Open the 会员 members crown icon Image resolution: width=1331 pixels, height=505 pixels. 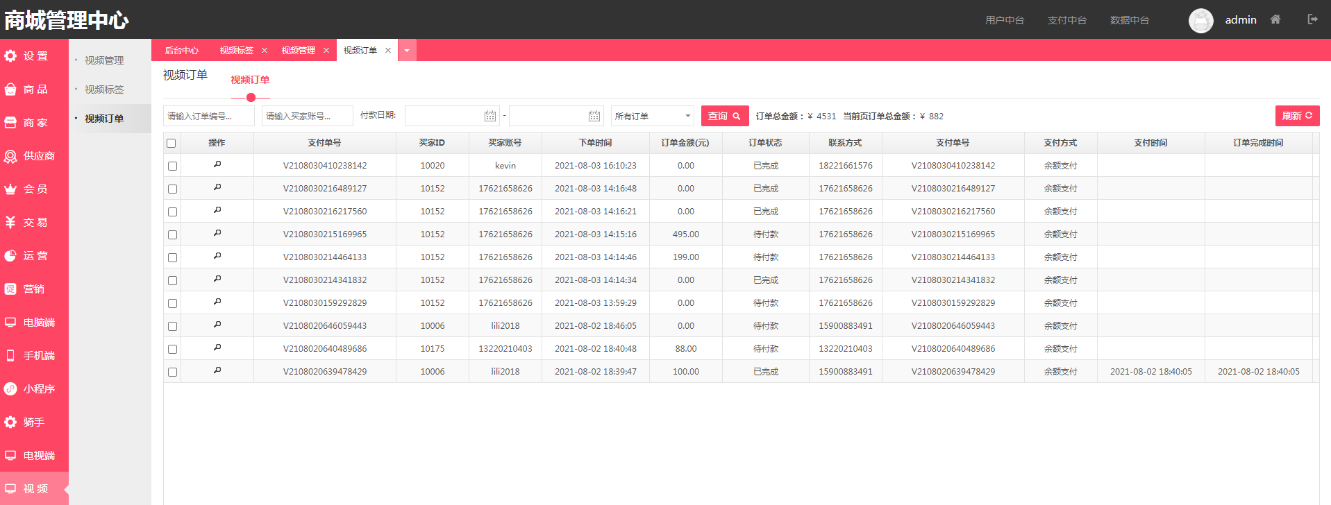click(10, 189)
